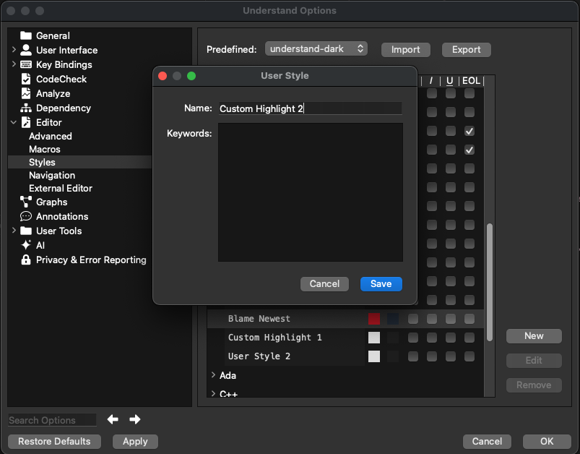Image resolution: width=580 pixels, height=454 pixels.
Task: Open the Macros options page
Action: 45,149
